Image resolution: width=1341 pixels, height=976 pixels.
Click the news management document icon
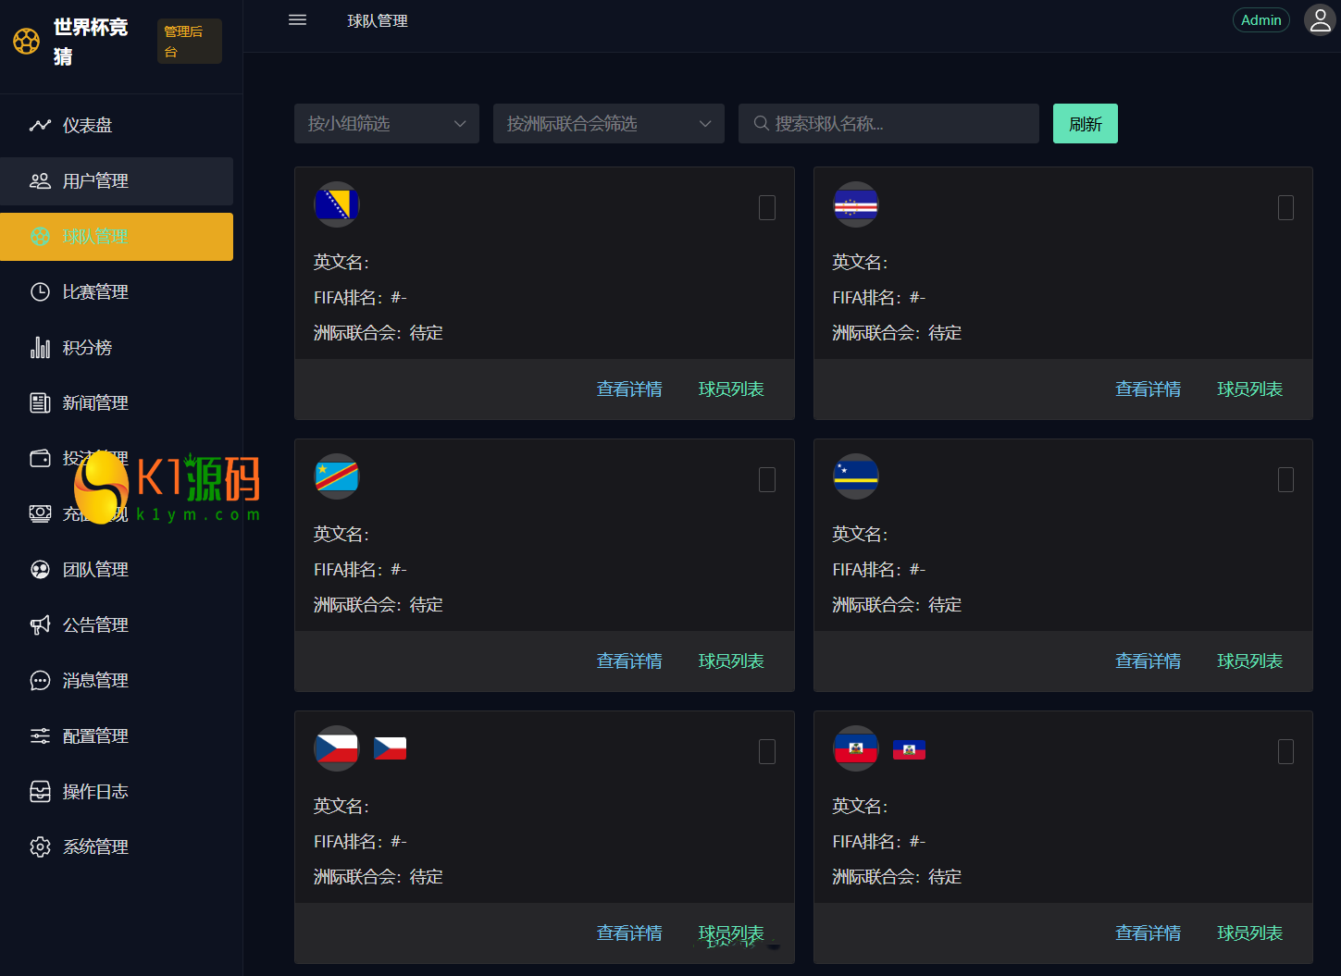coord(40,403)
